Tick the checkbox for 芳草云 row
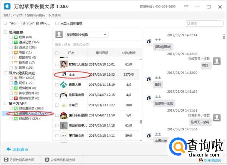The image size is (227, 165). click(57, 105)
